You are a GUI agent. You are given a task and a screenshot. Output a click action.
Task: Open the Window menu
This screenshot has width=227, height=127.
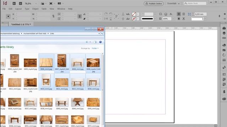61,9
